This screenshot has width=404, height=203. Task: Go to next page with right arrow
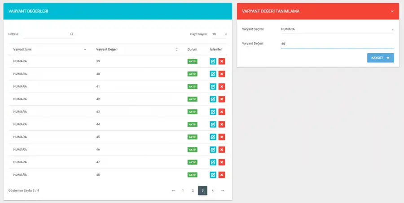point(222,190)
